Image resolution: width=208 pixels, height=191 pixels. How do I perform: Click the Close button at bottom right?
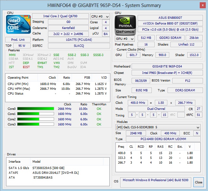coord(198,182)
